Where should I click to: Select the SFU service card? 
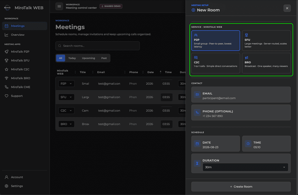click(266, 41)
